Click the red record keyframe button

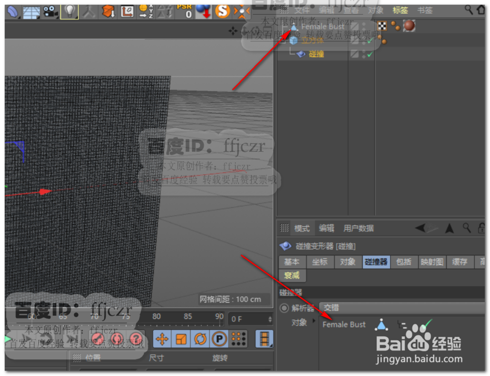(98, 338)
